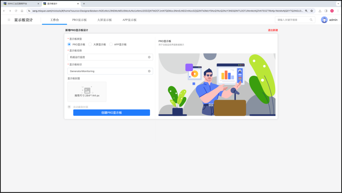Image resolution: width=342 pixels, height=193 pixels.
Task: Bookmark this page with the star icon
Action: [x=311, y=11]
